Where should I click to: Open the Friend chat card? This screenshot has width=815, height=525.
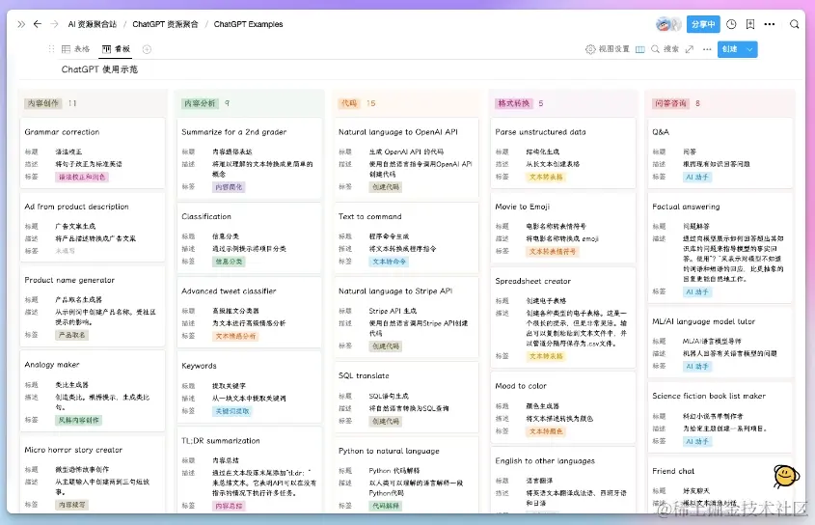point(720,485)
